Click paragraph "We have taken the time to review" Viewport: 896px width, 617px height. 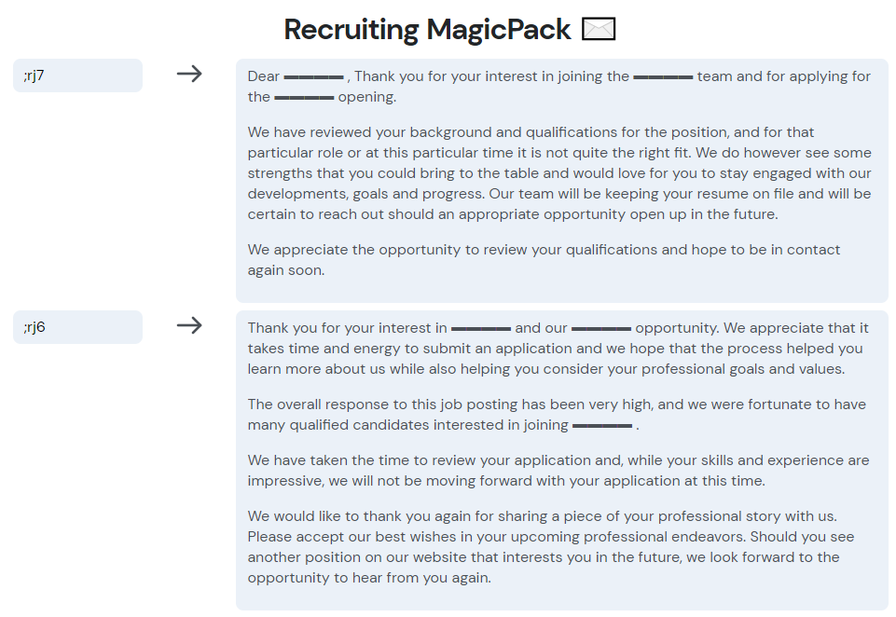click(558, 471)
